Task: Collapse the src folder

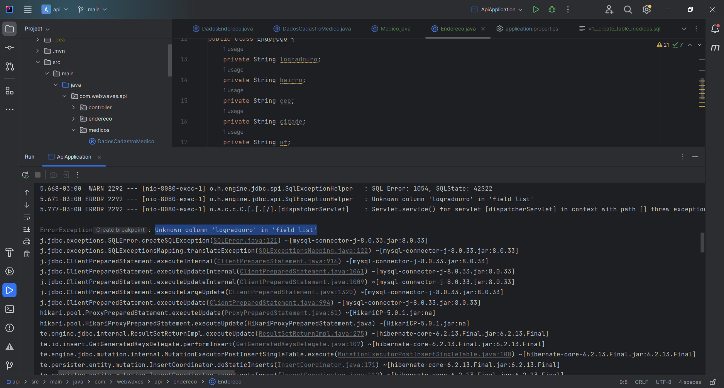Action: tap(37, 62)
